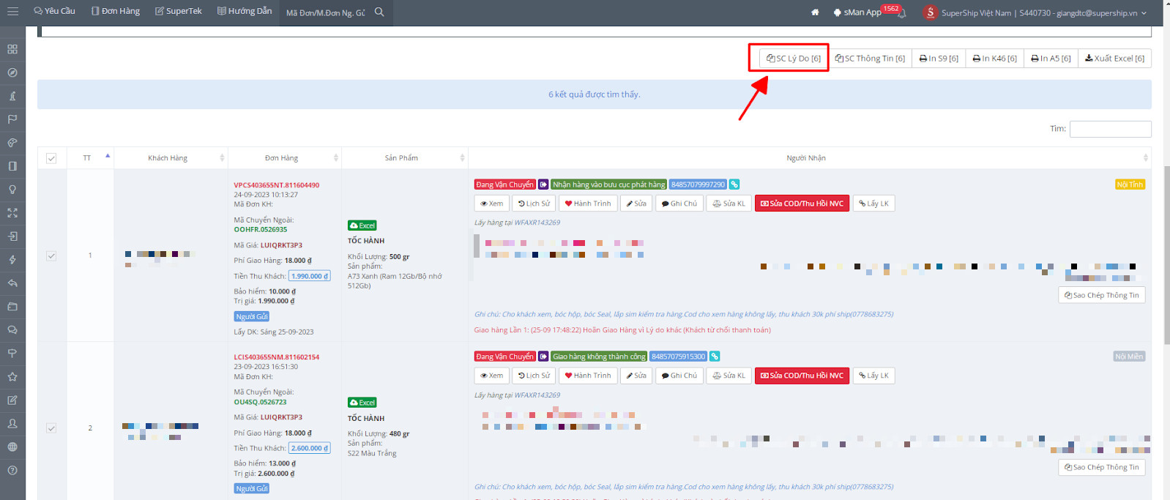The width and height of the screenshot is (1170, 500).
Task: Click the user profile icon in sidebar
Action: pos(12,424)
